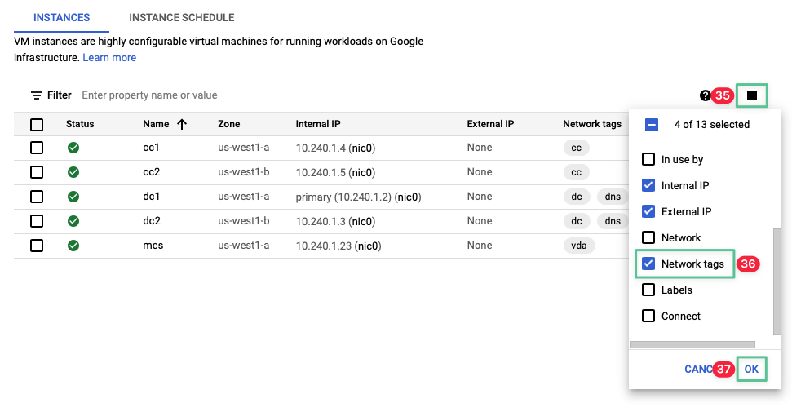Toggle the select-all columns checkbox
Screen dimensions: 792x412
(652, 125)
